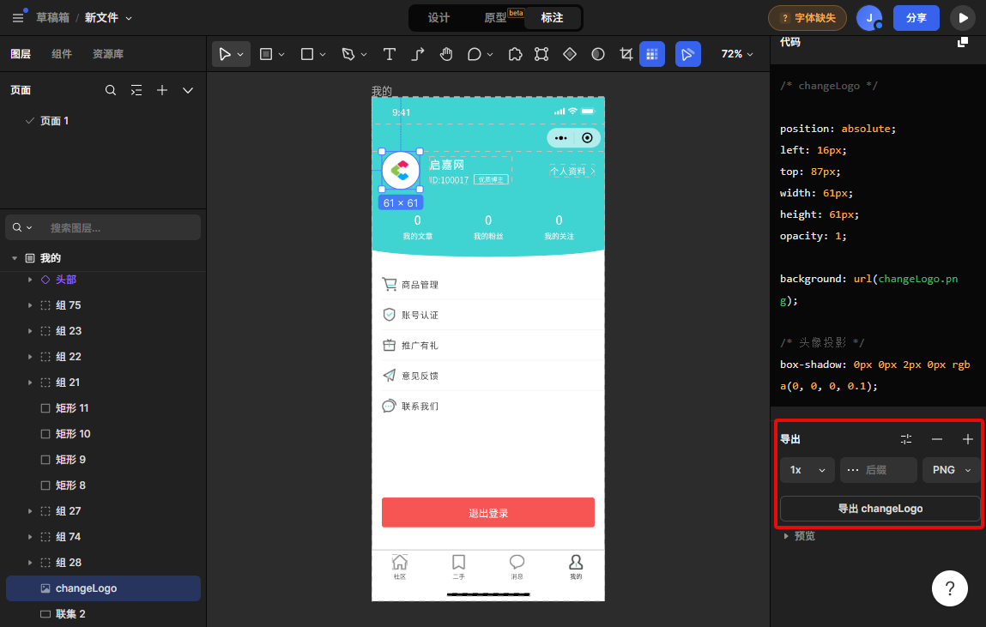
Task: Select the Pen tool
Action: 348,54
